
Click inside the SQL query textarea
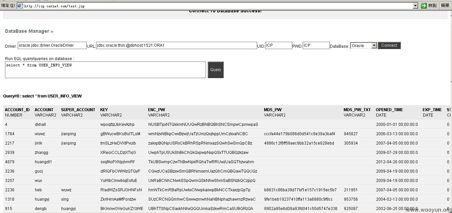point(105,70)
